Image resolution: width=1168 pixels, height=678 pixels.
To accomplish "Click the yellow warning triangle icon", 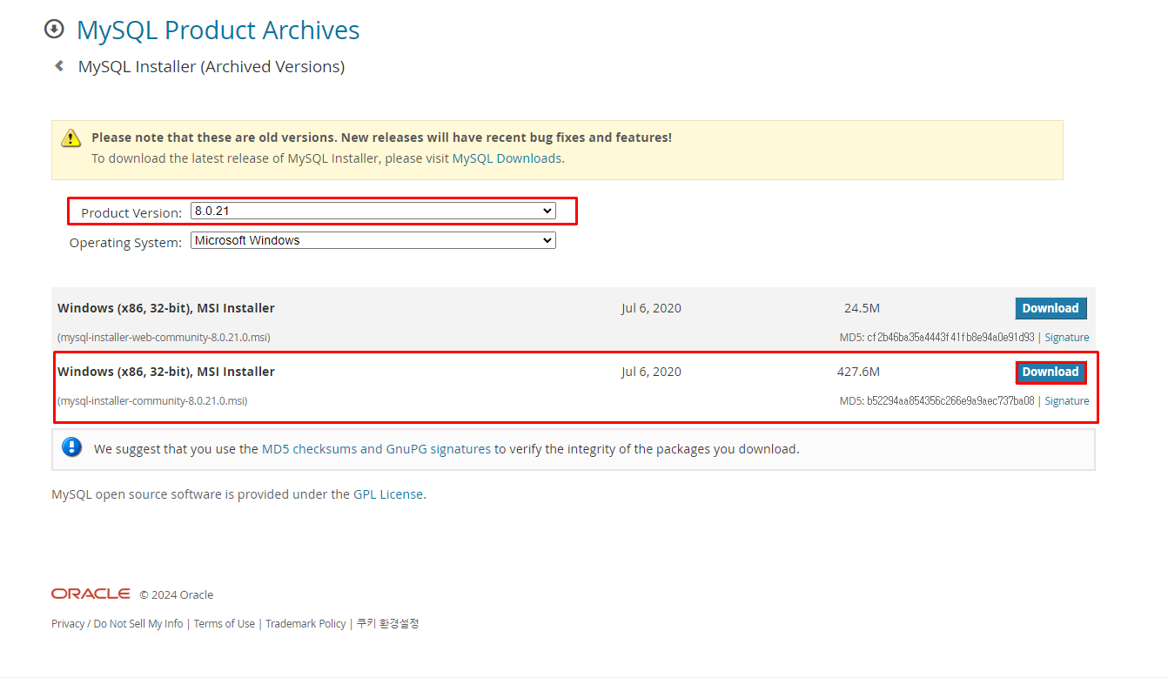I will (x=71, y=138).
